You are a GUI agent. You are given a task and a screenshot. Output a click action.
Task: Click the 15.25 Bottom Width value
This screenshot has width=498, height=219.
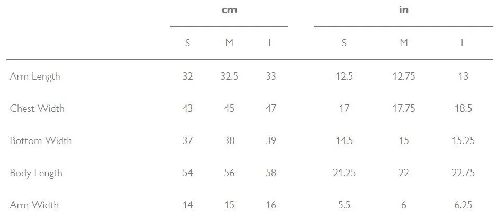click(x=463, y=141)
